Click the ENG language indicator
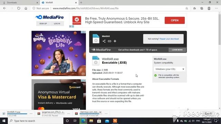 point(198,121)
